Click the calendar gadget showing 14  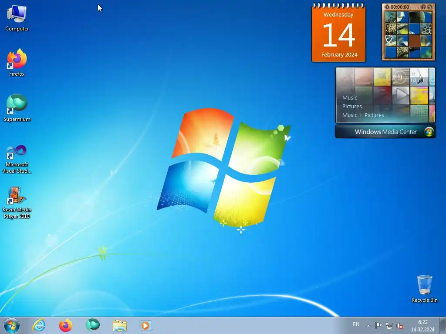[x=338, y=33]
